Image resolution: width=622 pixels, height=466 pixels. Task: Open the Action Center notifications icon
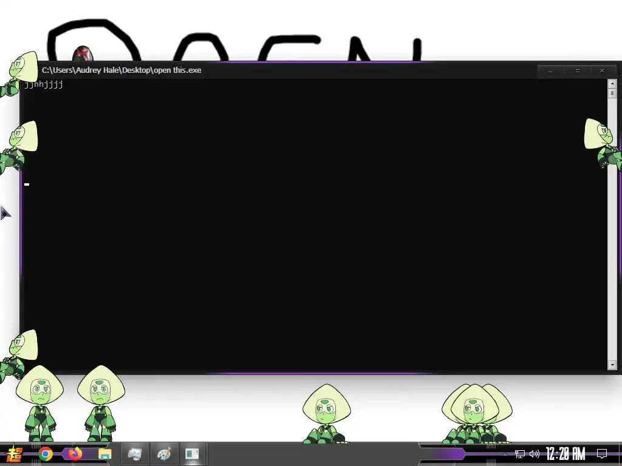tap(602, 454)
